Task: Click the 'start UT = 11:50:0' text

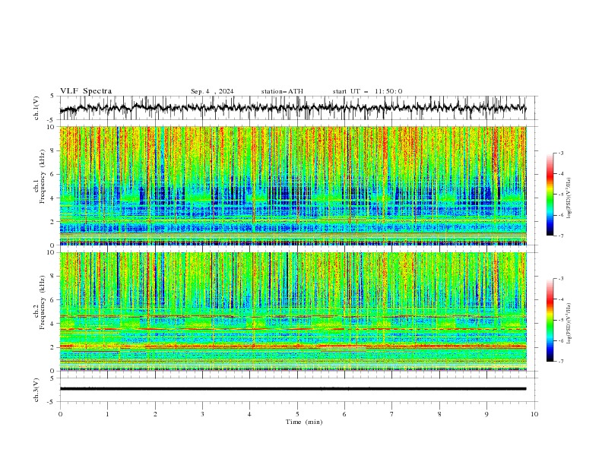Action: 367,91
